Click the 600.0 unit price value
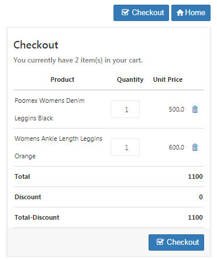The image size is (217, 260). pos(177,147)
